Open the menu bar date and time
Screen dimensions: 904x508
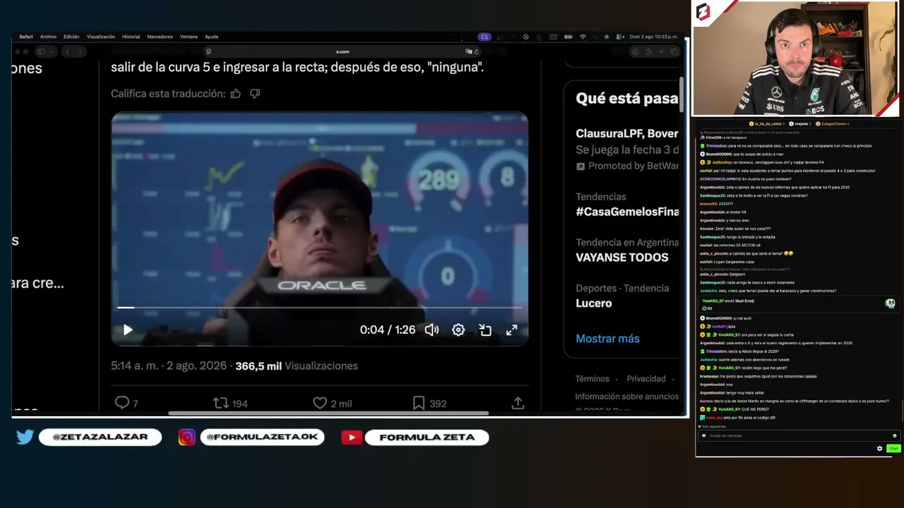(653, 37)
